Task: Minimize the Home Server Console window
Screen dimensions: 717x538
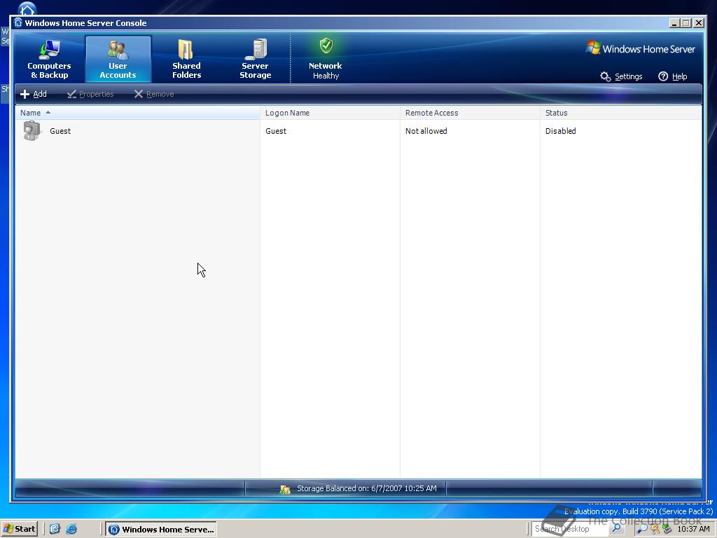Action: 674,23
